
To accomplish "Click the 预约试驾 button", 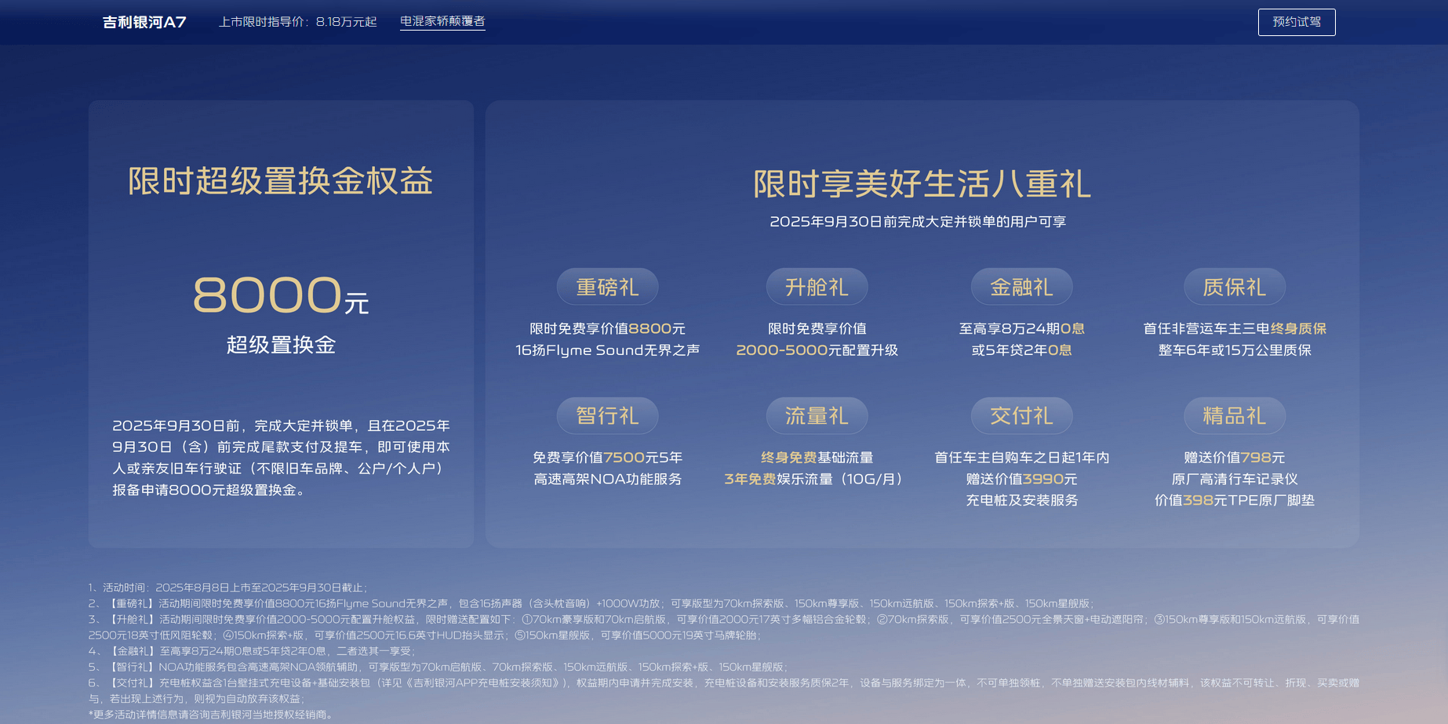I will point(1297,22).
